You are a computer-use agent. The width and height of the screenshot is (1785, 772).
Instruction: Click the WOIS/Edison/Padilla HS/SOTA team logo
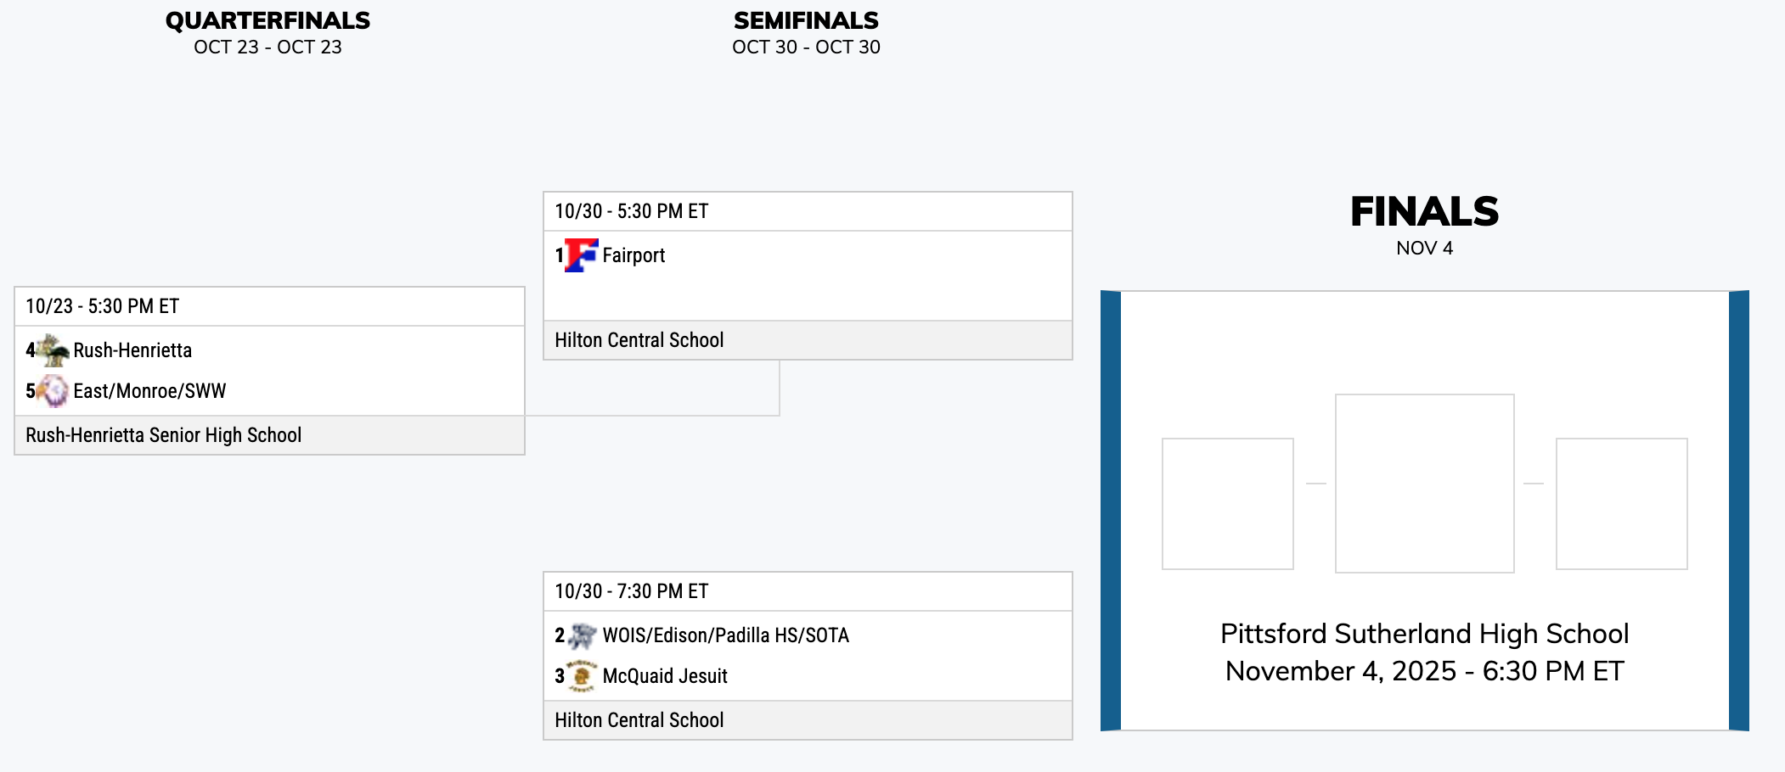(583, 635)
